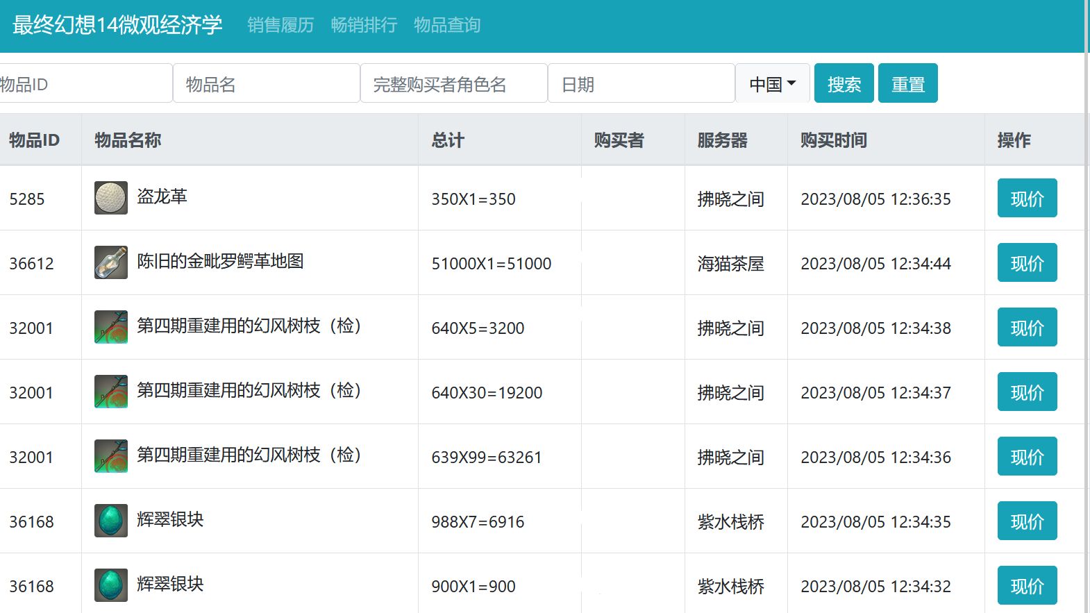Click total 988X7=6916
1090x613 pixels.
[x=478, y=522]
